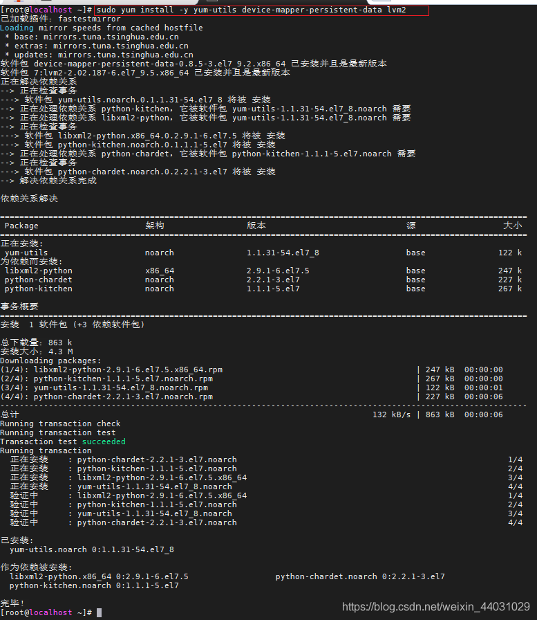The width and height of the screenshot is (537, 620).
Task: Click the 'x86_64' architecture cell in the table
Action: [x=160, y=271]
